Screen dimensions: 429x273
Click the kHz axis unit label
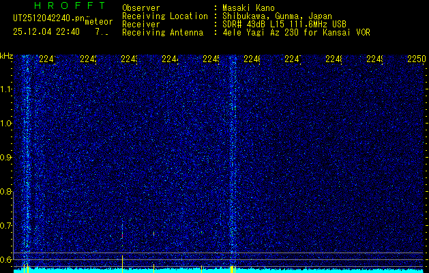click(x=6, y=57)
